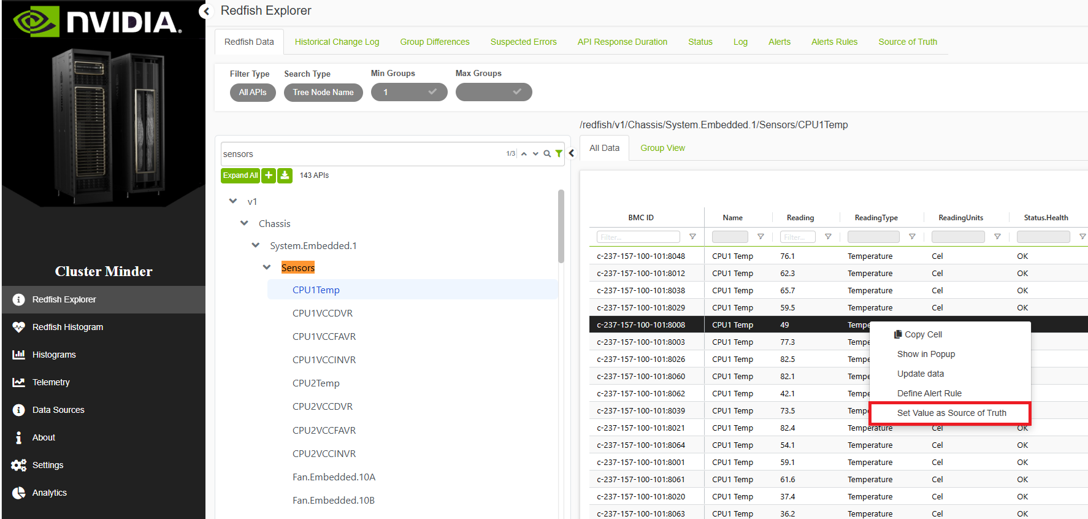1088x519 pixels.
Task: Go to Histograms in the sidebar
Action: [104, 355]
